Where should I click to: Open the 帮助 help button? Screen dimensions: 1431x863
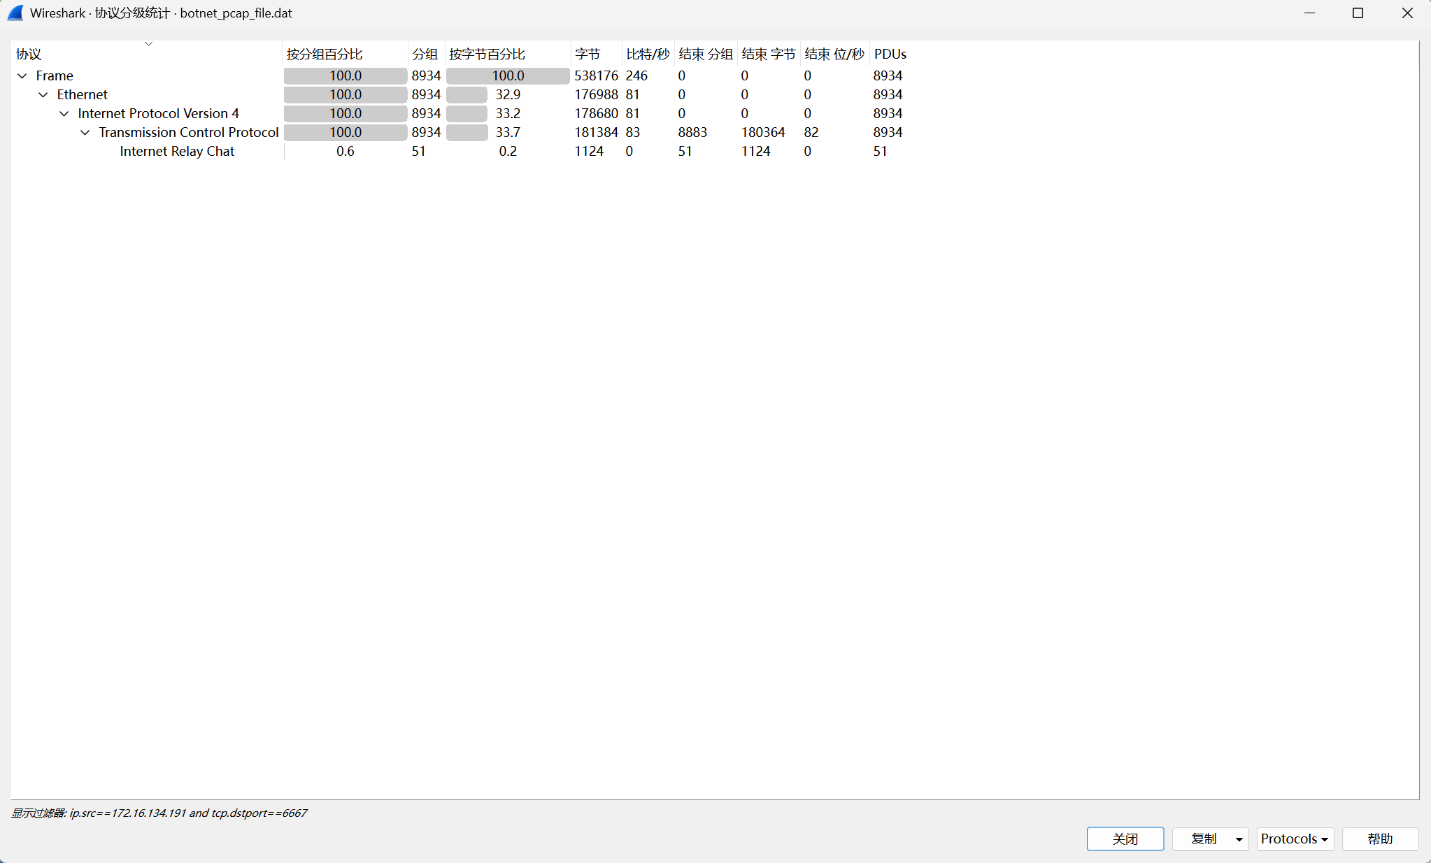coord(1380,839)
